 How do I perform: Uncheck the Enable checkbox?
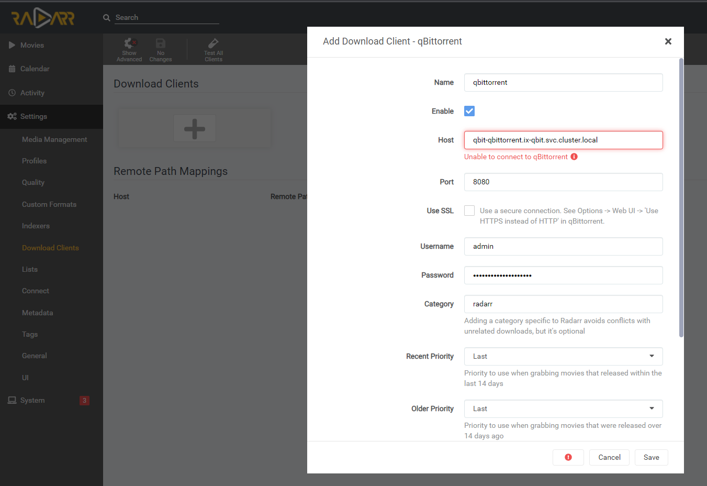pos(469,111)
